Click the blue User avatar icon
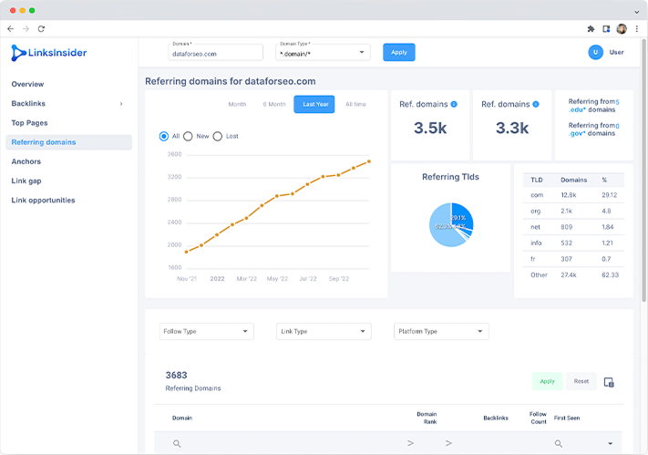Image resolution: width=648 pixels, height=455 pixels. (x=595, y=52)
